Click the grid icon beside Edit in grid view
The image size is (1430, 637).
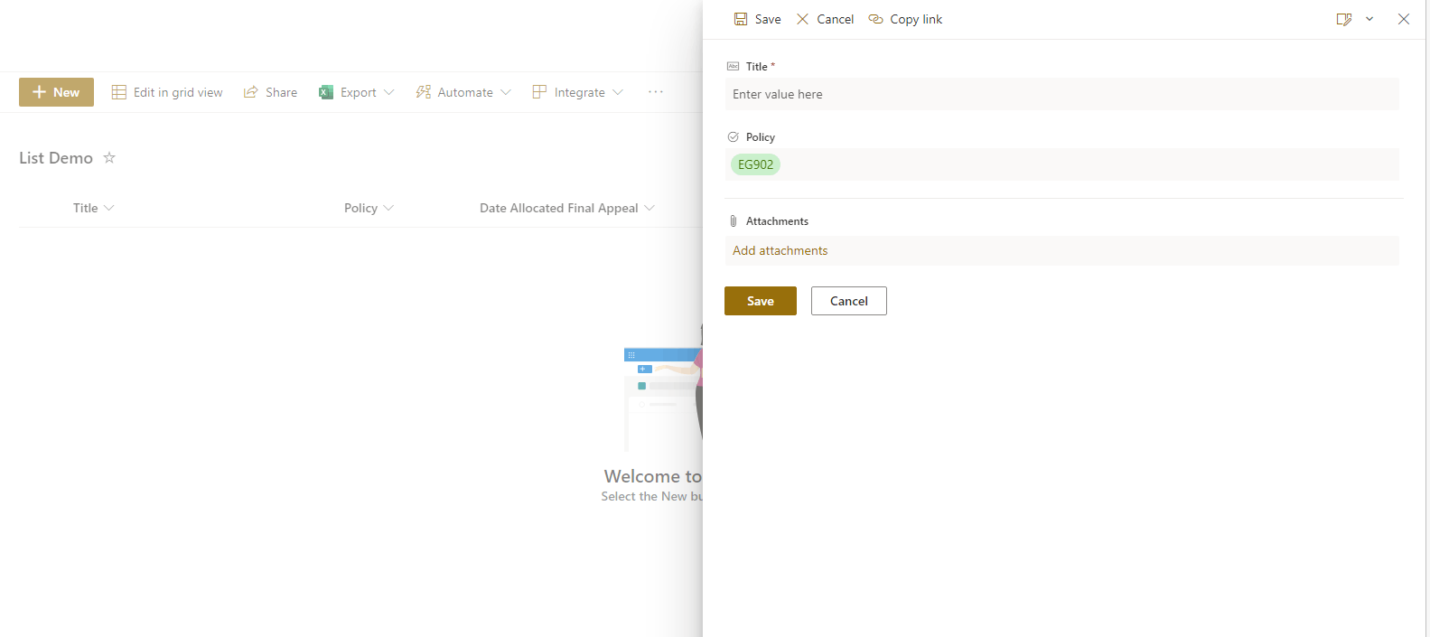(118, 92)
